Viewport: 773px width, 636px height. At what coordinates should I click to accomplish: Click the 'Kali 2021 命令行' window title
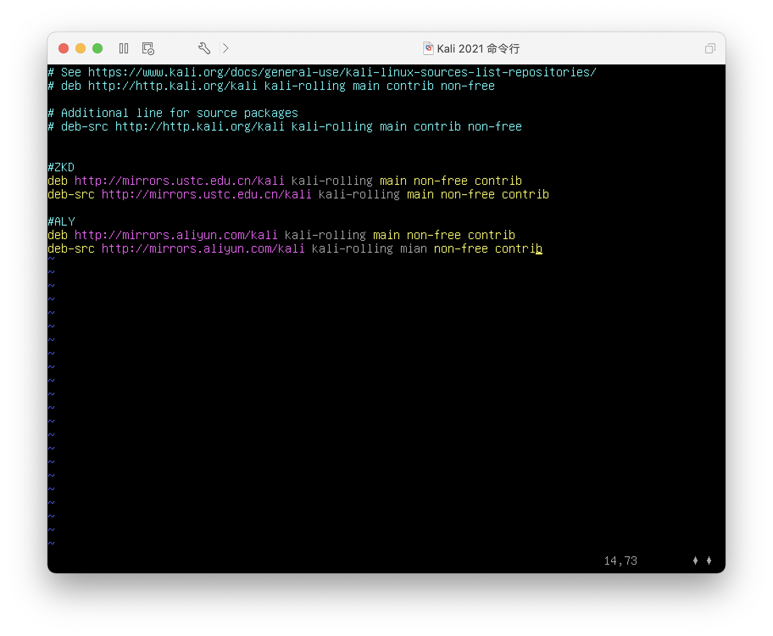478,49
